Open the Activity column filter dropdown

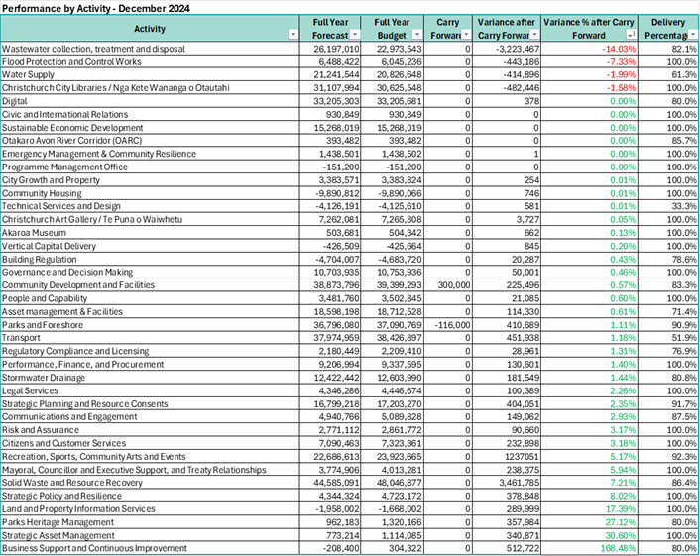tap(292, 35)
